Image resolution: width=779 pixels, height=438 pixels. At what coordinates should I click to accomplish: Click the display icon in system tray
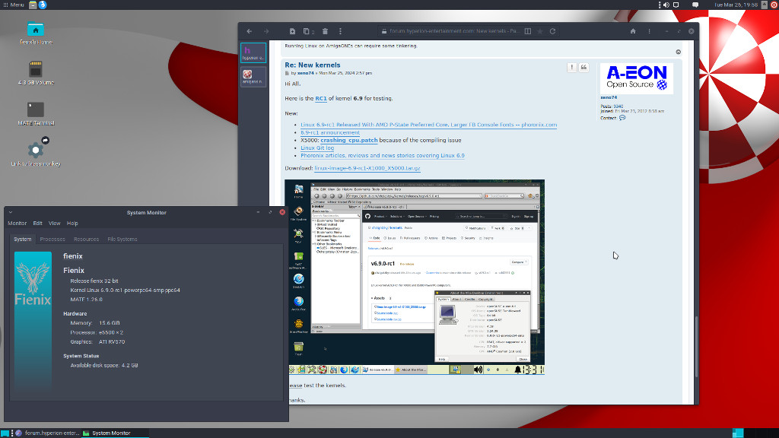[676, 5]
